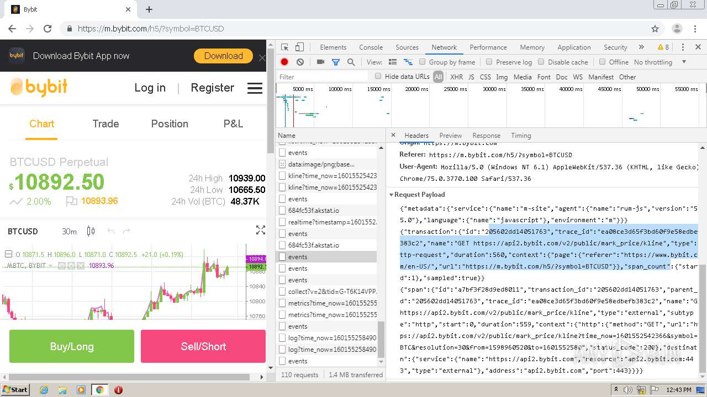Click the browser address bar URL
This screenshot has height=397, width=707.
pos(151,29)
